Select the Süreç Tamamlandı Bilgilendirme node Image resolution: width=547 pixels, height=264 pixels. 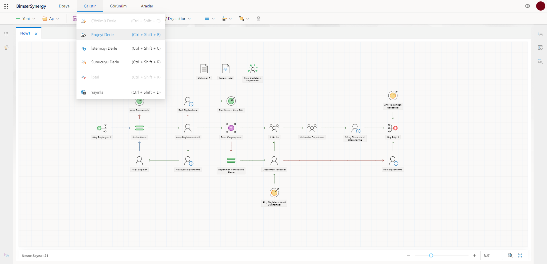(356, 128)
